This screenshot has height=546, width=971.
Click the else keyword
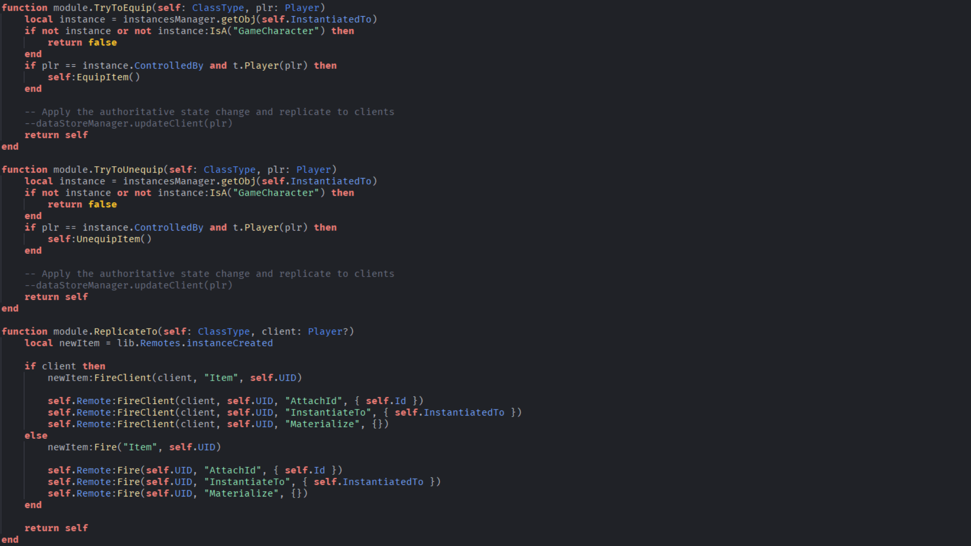pos(36,435)
